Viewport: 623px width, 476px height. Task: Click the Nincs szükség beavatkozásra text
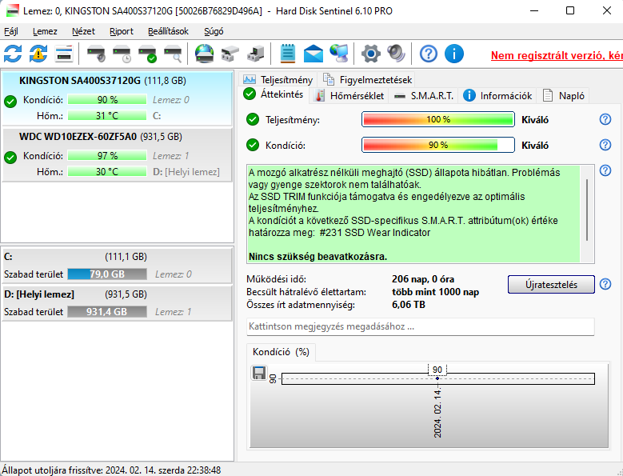click(317, 257)
